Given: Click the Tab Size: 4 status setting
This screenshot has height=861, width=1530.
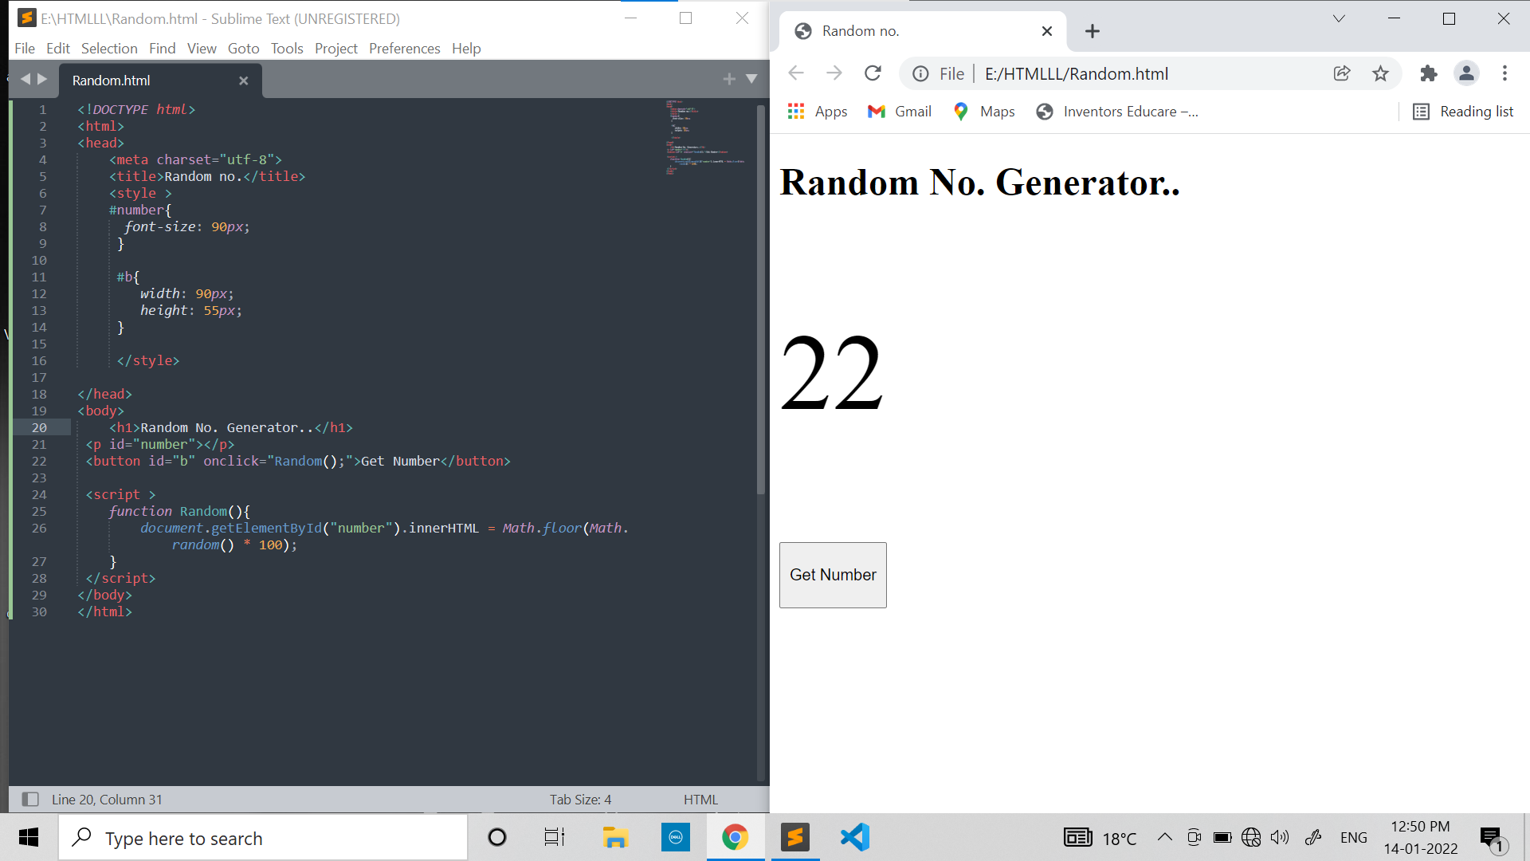Looking at the screenshot, I should [x=580, y=799].
